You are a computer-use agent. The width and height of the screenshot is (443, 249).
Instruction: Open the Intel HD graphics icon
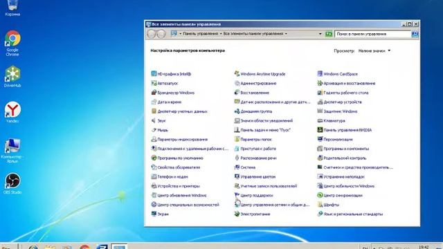tap(154, 74)
